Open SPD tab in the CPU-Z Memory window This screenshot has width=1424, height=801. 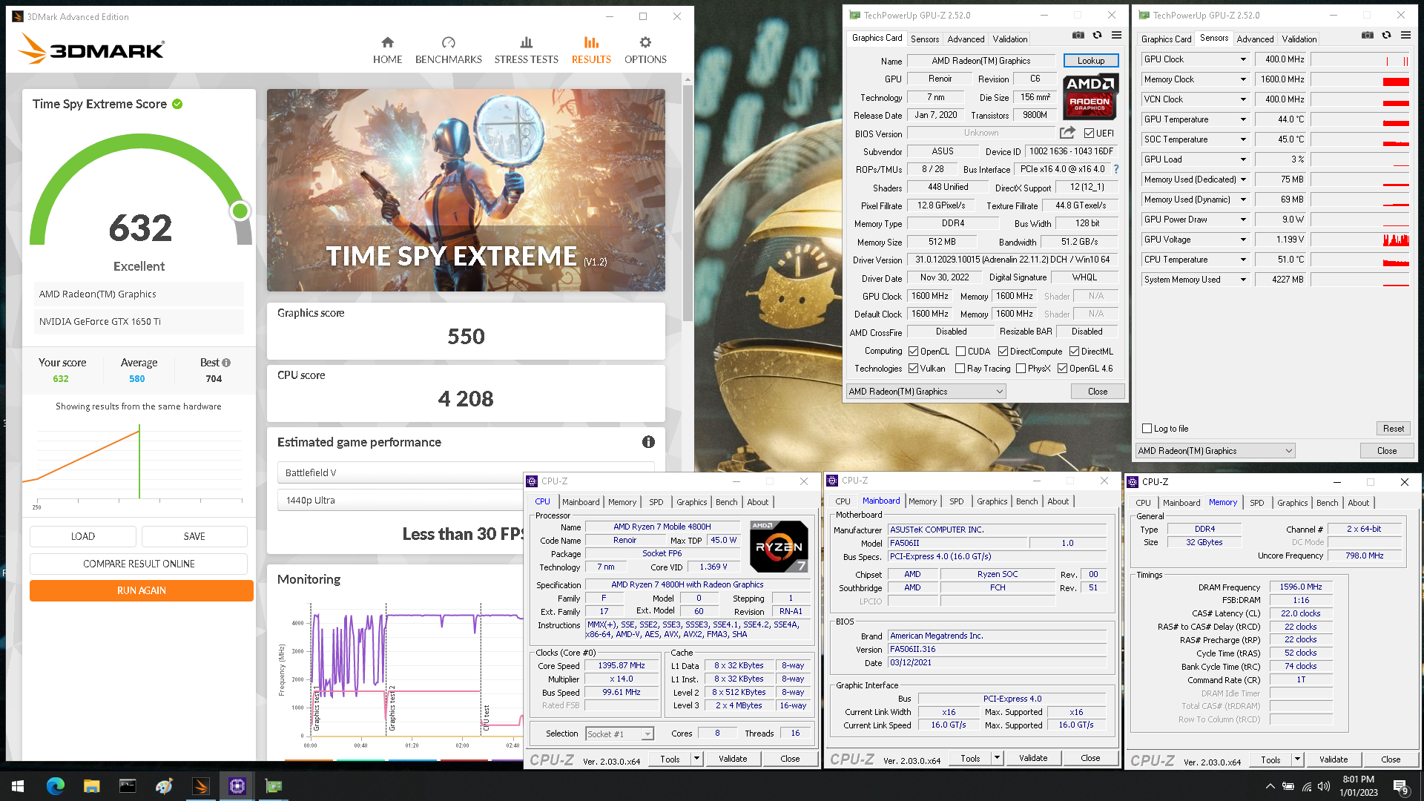pos(1256,503)
